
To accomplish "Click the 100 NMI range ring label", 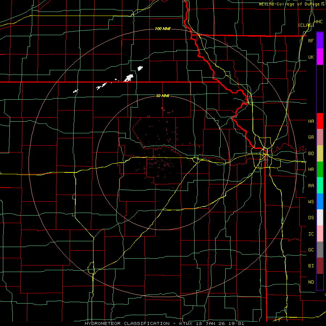I will point(163,29).
